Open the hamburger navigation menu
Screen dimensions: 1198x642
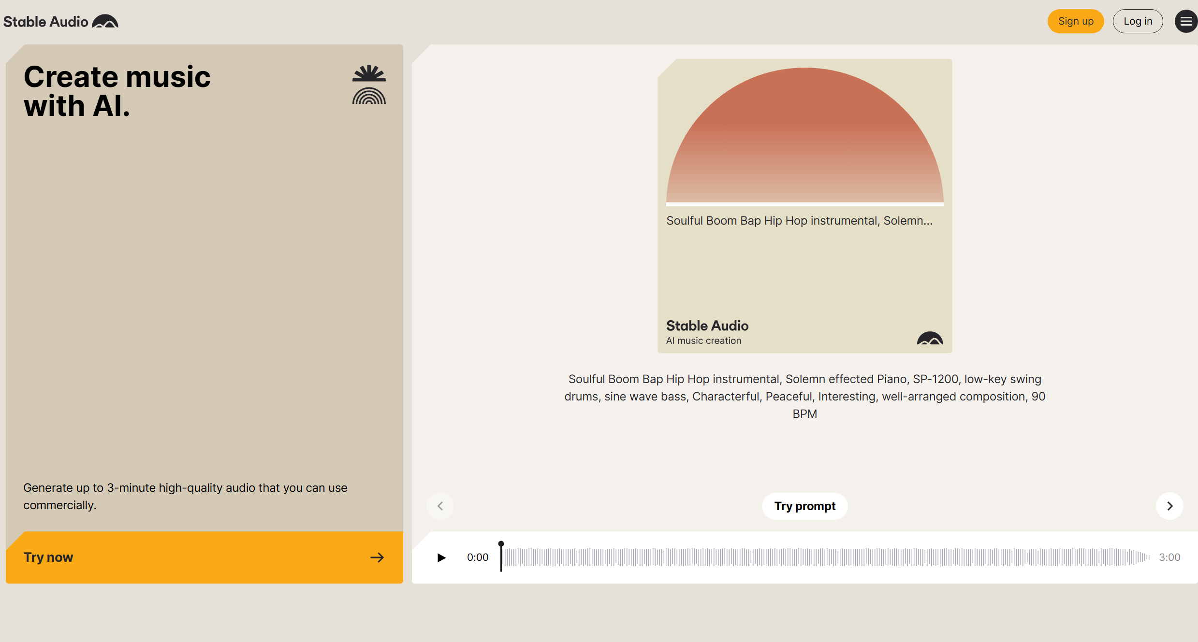1185,21
